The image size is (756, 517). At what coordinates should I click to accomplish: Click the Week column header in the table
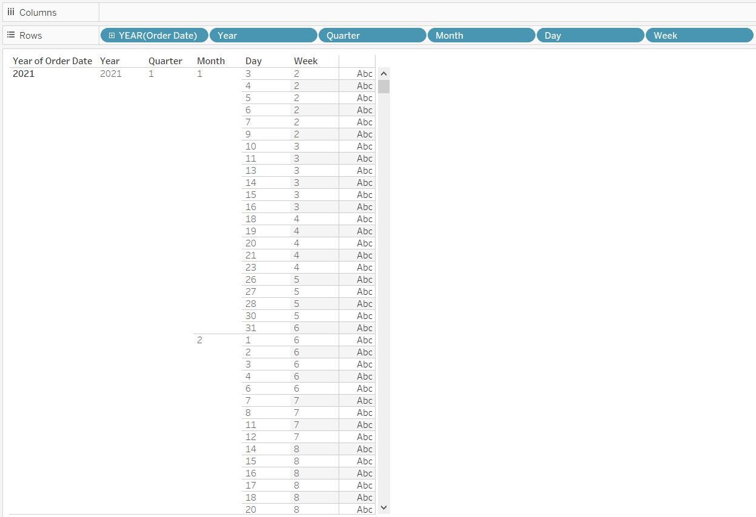pyautogui.click(x=305, y=61)
